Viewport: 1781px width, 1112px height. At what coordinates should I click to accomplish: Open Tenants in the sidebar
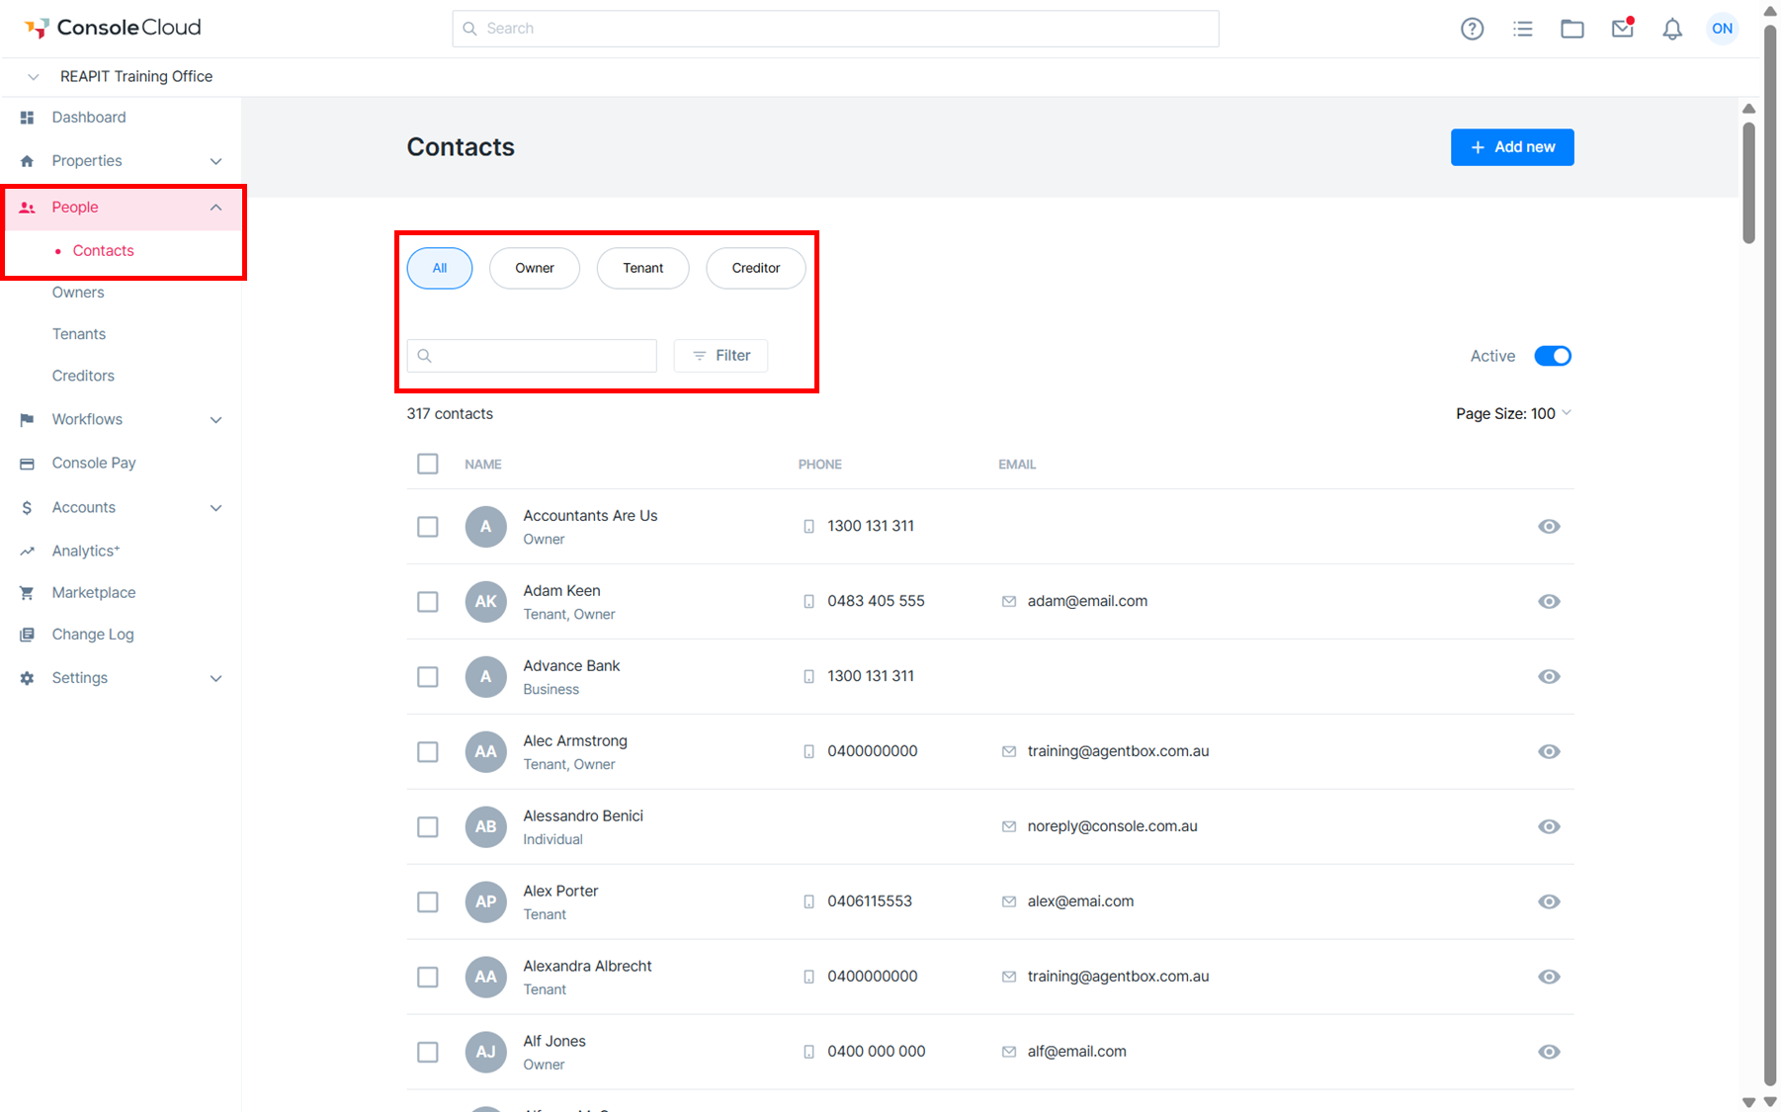point(79,334)
